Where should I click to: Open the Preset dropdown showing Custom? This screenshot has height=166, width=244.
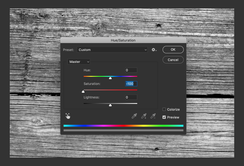pyautogui.click(x=112, y=50)
